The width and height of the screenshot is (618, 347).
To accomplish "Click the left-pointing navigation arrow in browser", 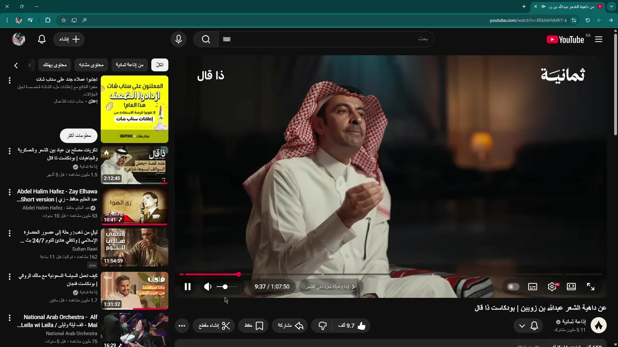I will click(x=599, y=20).
